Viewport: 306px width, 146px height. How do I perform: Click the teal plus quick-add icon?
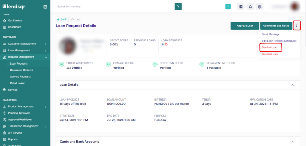[228, 7]
